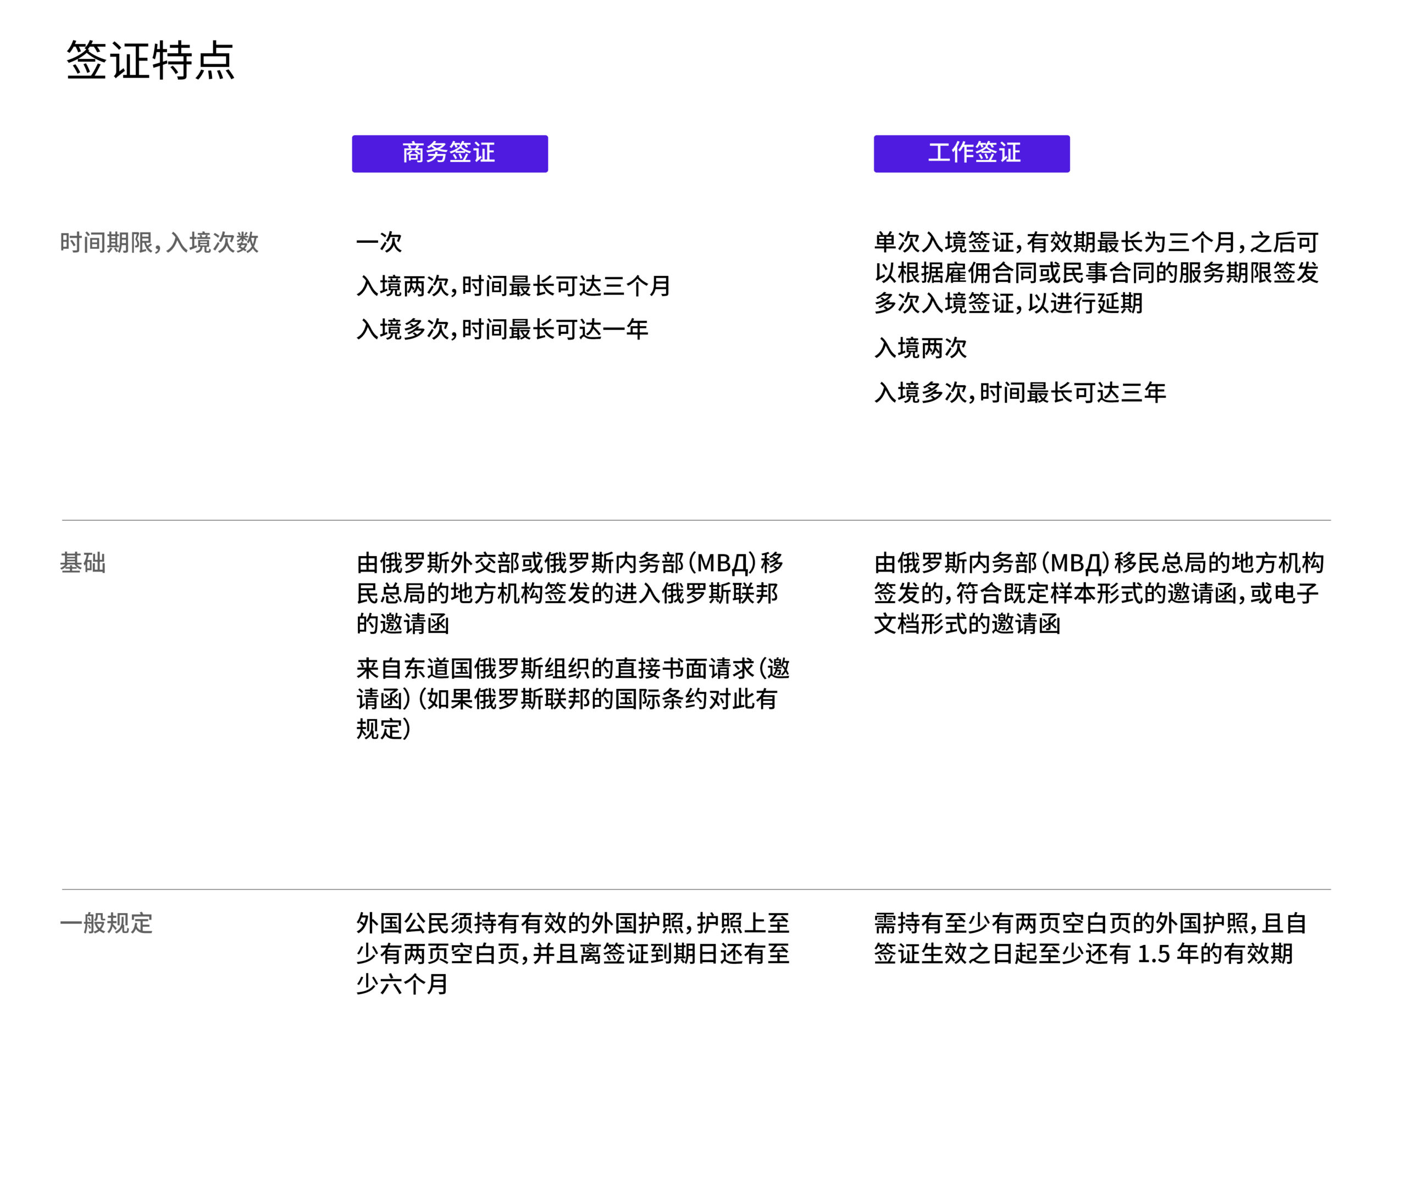
Task: Select the 基础 row label
Action: click(x=82, y=563)
